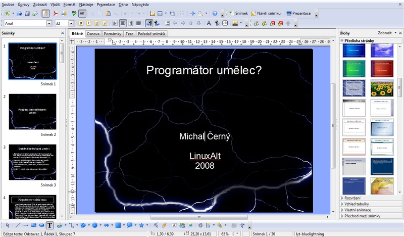Click the Snímek new slide button
The image size is (404, 237).
click(x=238, y=14)
